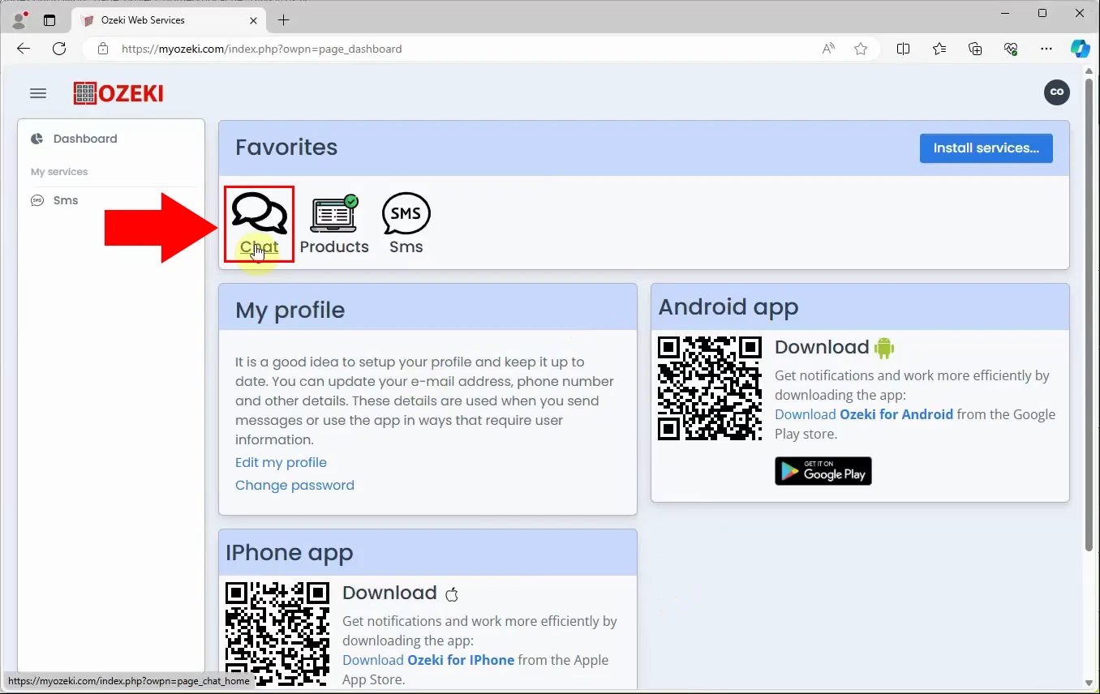Viewport: 1100px width, 694px height.
Task: Open the hamburger navigation menu
Action: pyautogui.click(x=38, y=93)
